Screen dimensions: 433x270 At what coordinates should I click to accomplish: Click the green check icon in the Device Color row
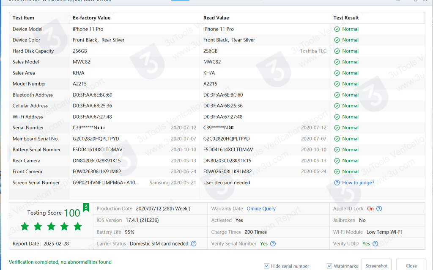337,40
